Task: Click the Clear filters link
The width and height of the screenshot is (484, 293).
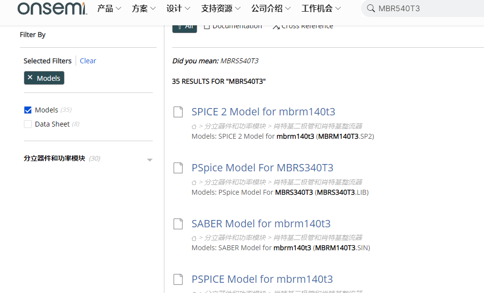Action: (x=88, y=61)
